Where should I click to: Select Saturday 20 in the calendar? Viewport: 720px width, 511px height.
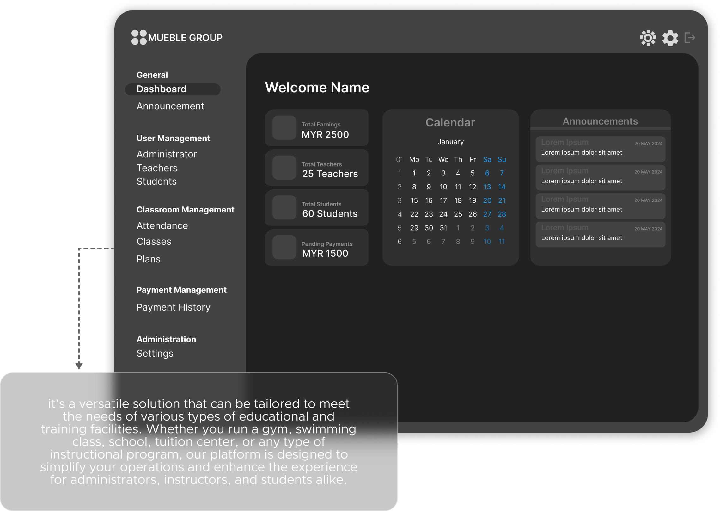tap(487, 200)
